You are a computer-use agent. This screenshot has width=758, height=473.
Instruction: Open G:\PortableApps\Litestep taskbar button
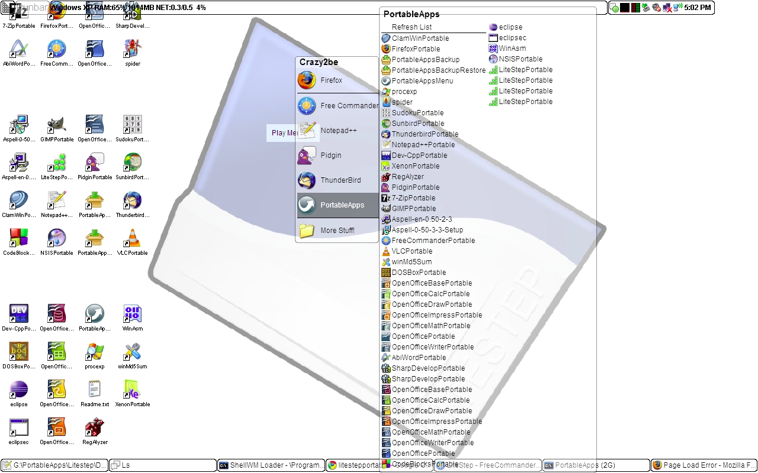tap(54, 465)
